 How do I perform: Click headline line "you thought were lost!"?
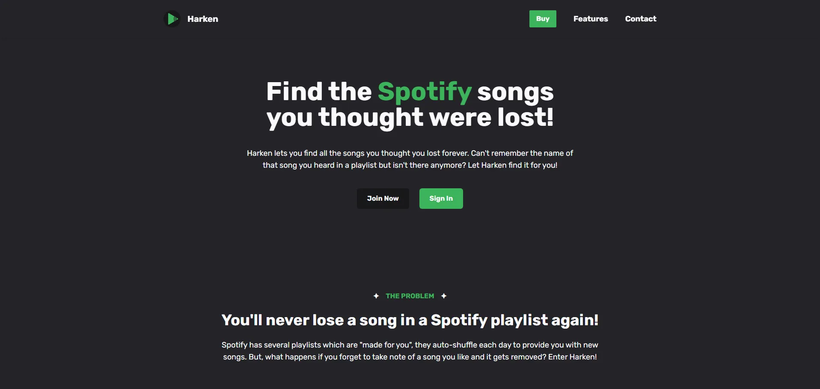(410, 117)
